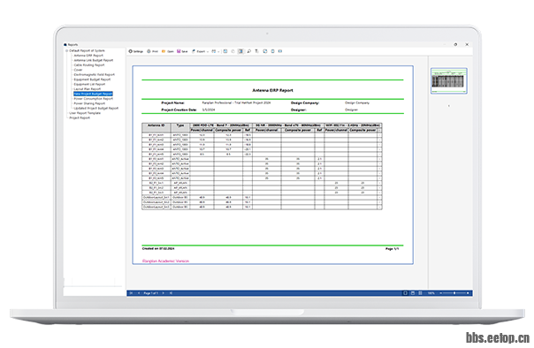Screen dimensions: 534x348
Task: Click the 100% zoom level text
Action: click(x=431, y=293)
